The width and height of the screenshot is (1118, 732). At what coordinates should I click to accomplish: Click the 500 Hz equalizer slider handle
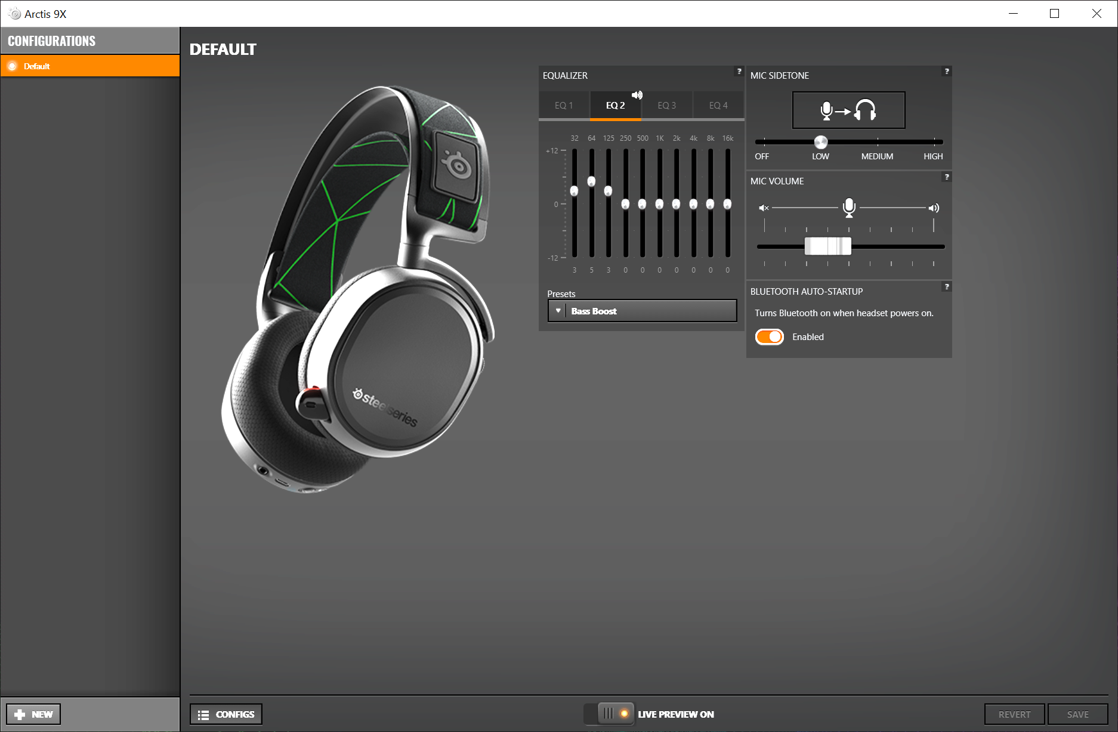point(642,204)
